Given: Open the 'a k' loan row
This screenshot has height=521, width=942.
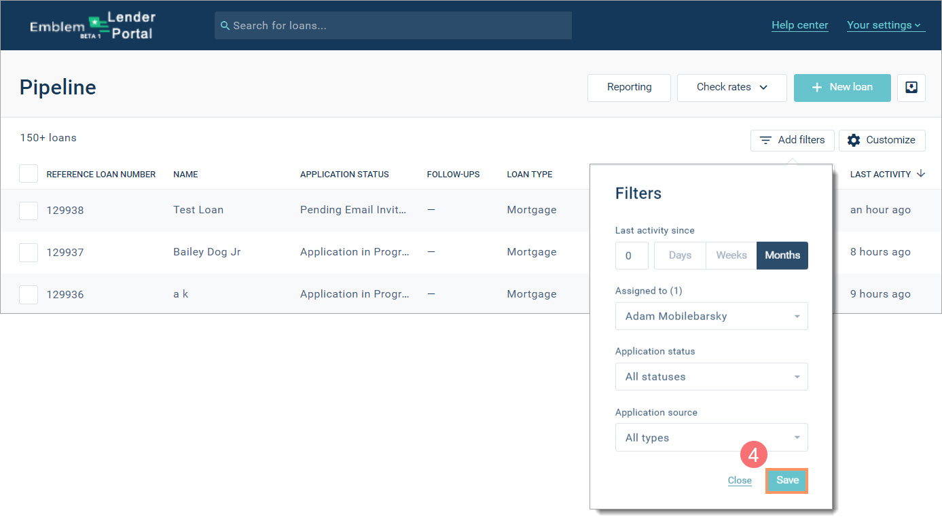Looking at the screenshot, I should (x=181, y=294).
